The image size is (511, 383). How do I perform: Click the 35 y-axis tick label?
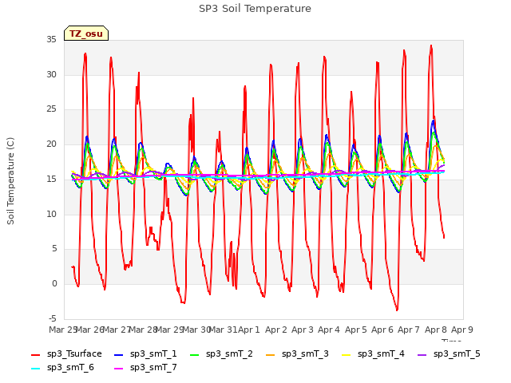tap(51, 40)
